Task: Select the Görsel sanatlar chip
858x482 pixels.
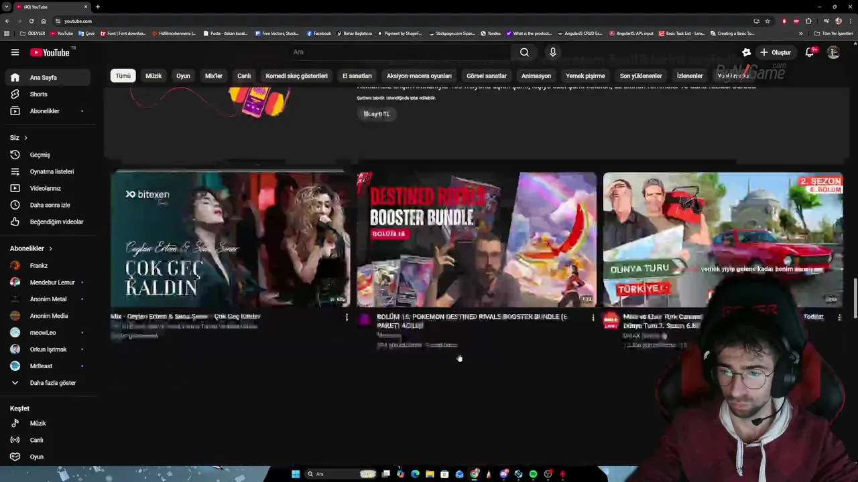Action: [x=487, y=76]
